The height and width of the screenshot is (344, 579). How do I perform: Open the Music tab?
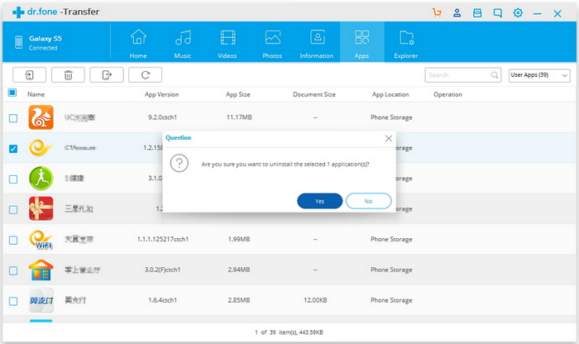(183, 44)
